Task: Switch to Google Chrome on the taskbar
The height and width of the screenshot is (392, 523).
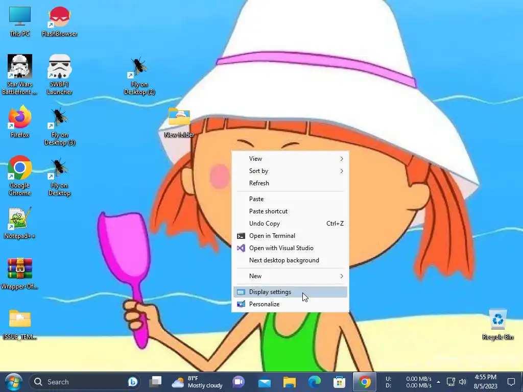Action: (365, 382)
